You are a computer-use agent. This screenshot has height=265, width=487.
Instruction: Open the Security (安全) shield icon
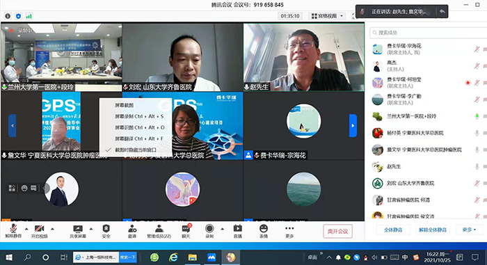106,232
